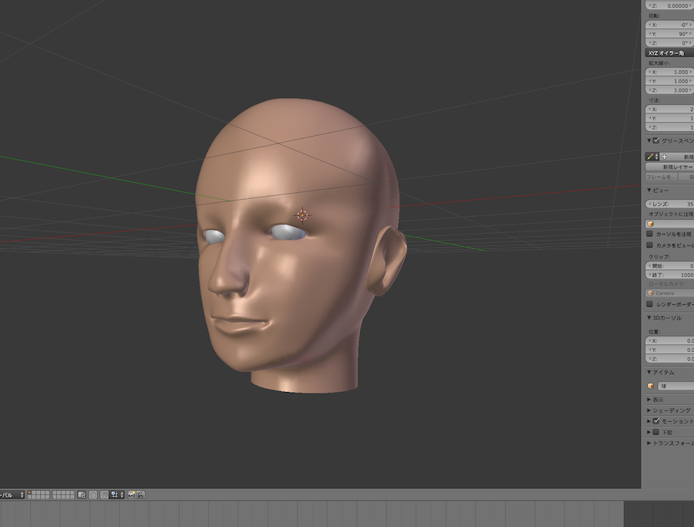694x527 pixels.
Task: Select the first scene layer square
Action: point(31,492)
